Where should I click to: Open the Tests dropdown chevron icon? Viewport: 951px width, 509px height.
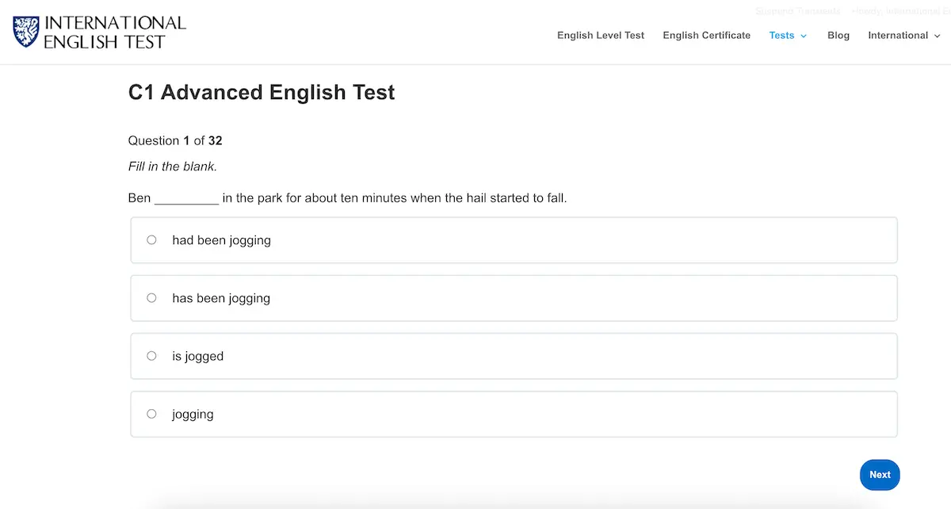point(804,36)
